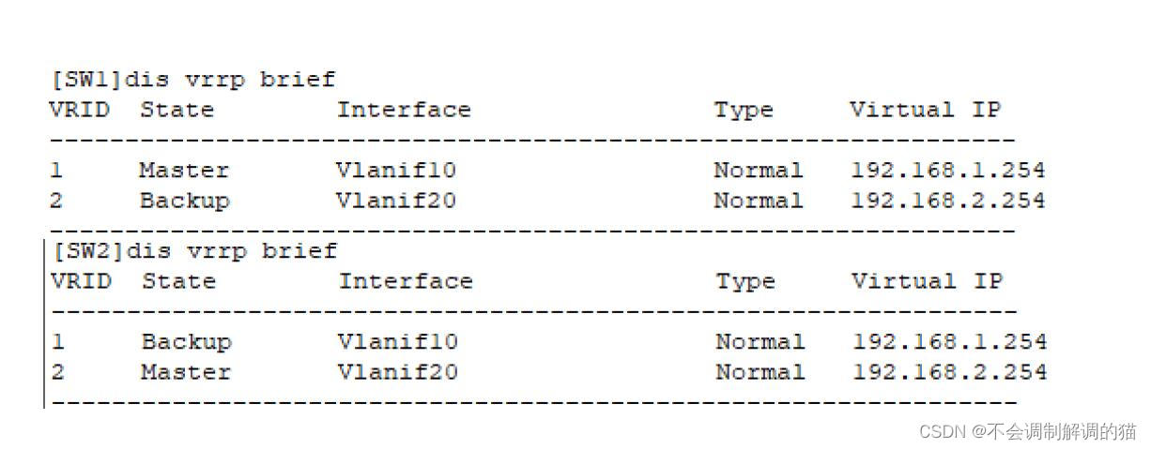The width and height of the screenshot is (1151, 449).
Task: Click 192.168.1.254 in the SW2 table
Action: (949, 342)
